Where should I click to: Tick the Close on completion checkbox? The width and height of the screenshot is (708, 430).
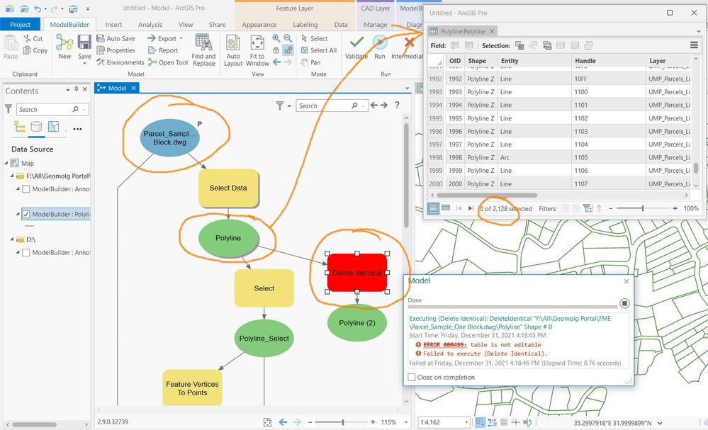412,377
